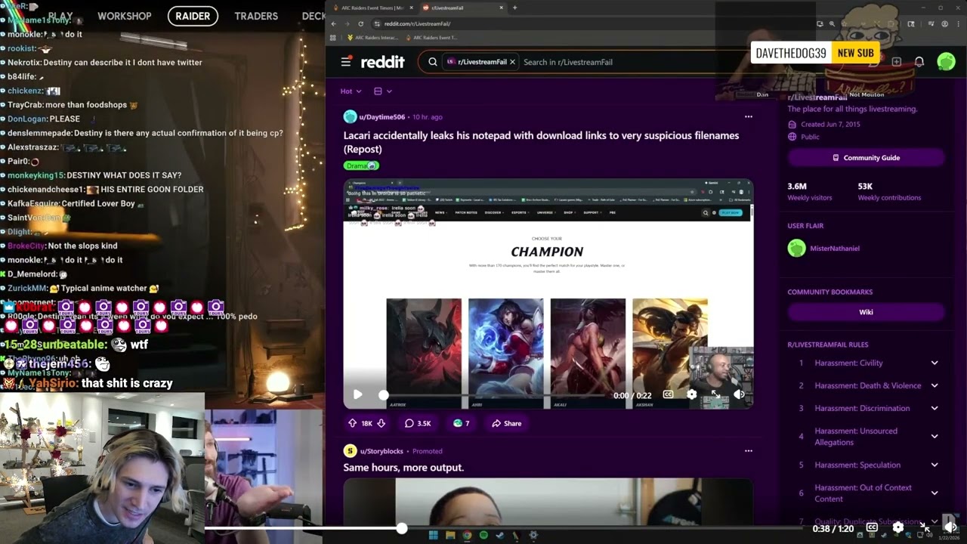This screenshot has width=967, height=544.
Task: Open overflow menu on Storyblocks post
Action: [x=748, y=451]
